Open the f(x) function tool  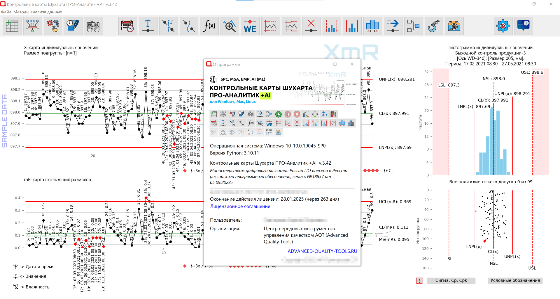coord(209,26)
